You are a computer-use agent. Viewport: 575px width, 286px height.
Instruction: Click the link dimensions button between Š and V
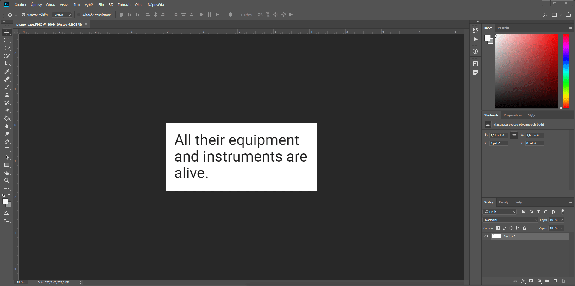(514, 135)
